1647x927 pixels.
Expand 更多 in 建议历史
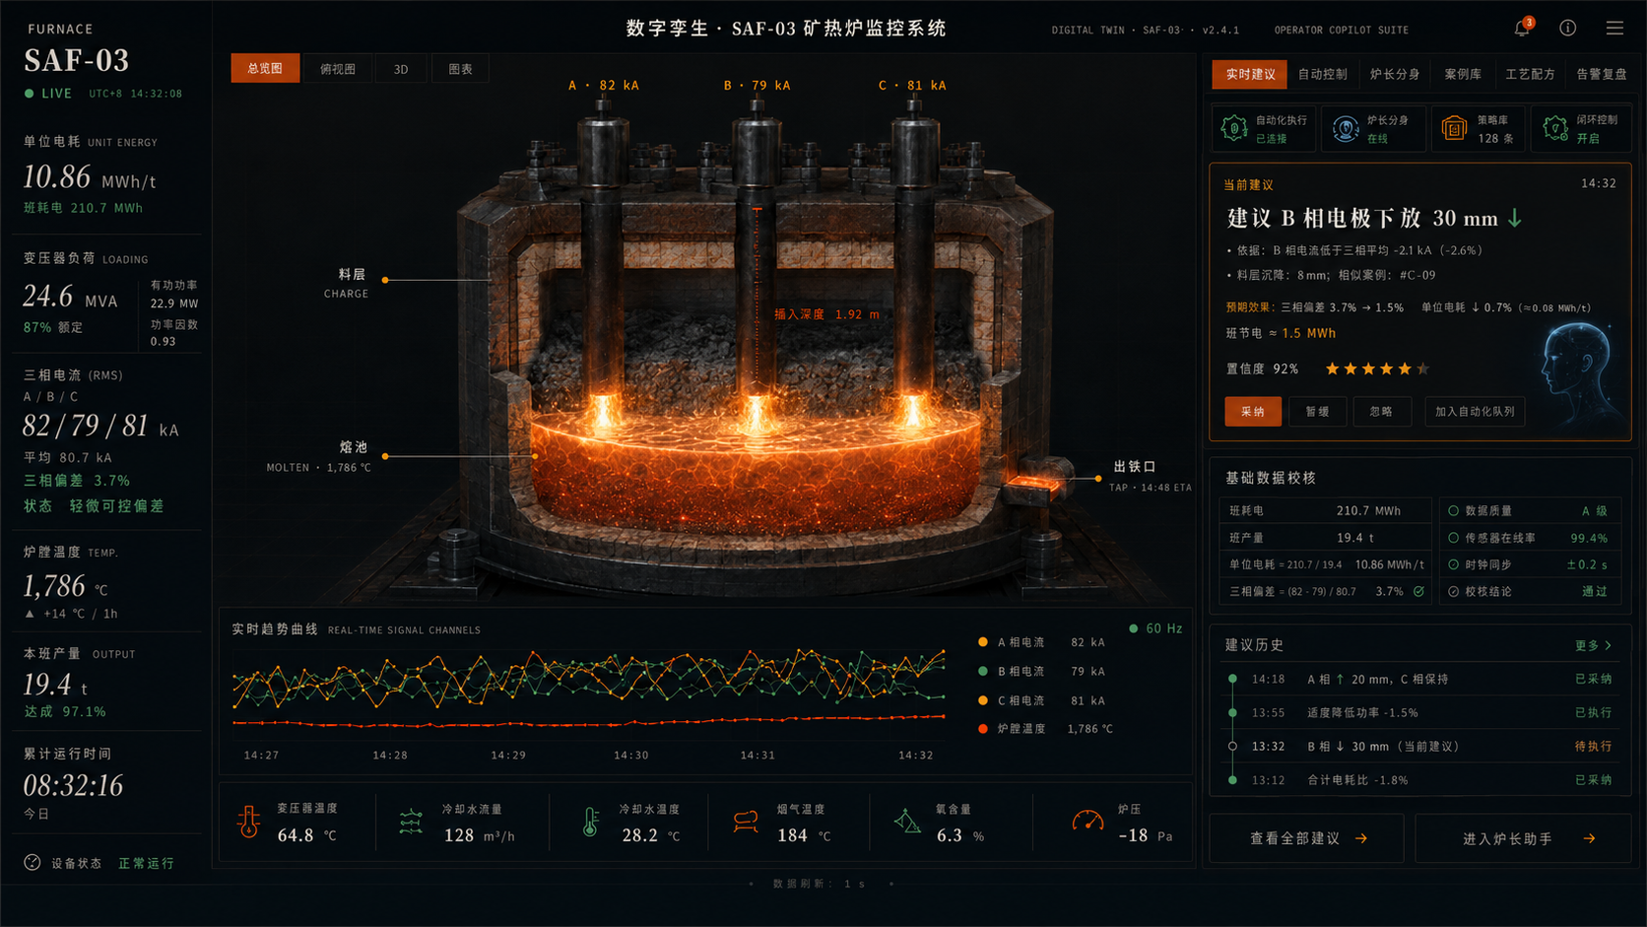[x=1593, y=645]
